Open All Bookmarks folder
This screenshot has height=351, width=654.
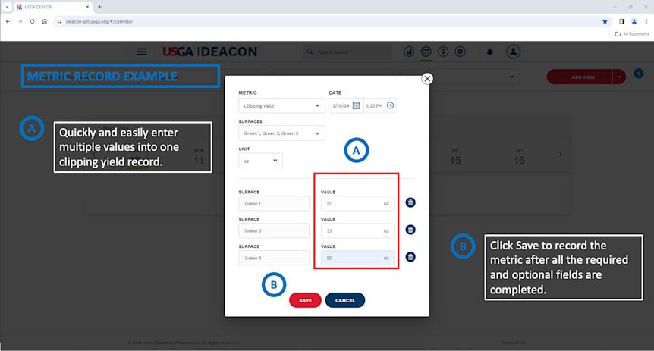click(632, 34)
